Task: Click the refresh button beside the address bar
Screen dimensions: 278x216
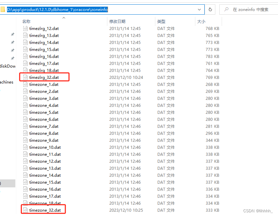Action: click(x=210, y=9)
